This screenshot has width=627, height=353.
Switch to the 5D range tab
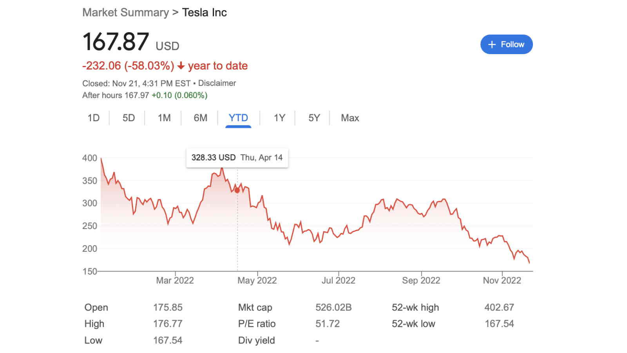[129, 118]
